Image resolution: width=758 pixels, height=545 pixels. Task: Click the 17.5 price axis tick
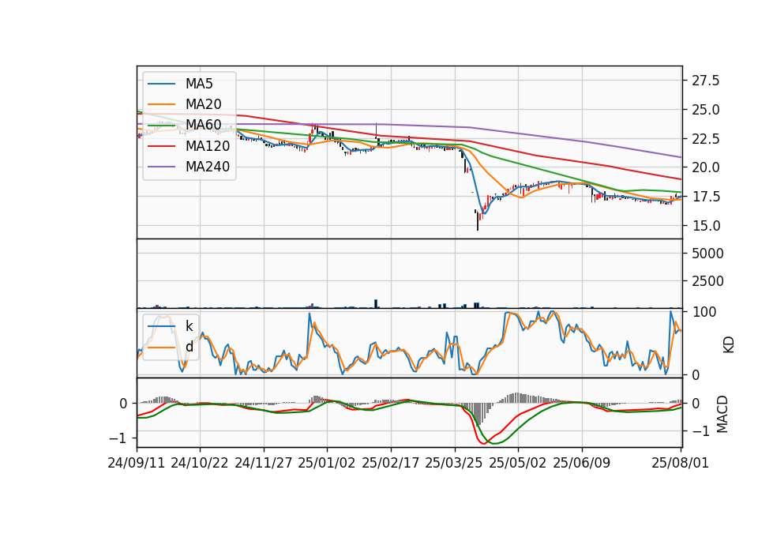pyautogui.click(x=706, y=197)
